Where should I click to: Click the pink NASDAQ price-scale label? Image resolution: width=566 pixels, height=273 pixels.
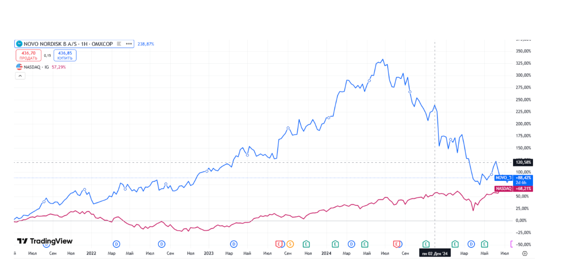(504, 189)
